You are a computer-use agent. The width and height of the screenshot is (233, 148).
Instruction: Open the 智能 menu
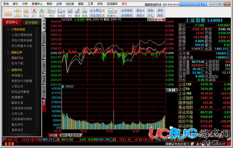tap(81, 4)
